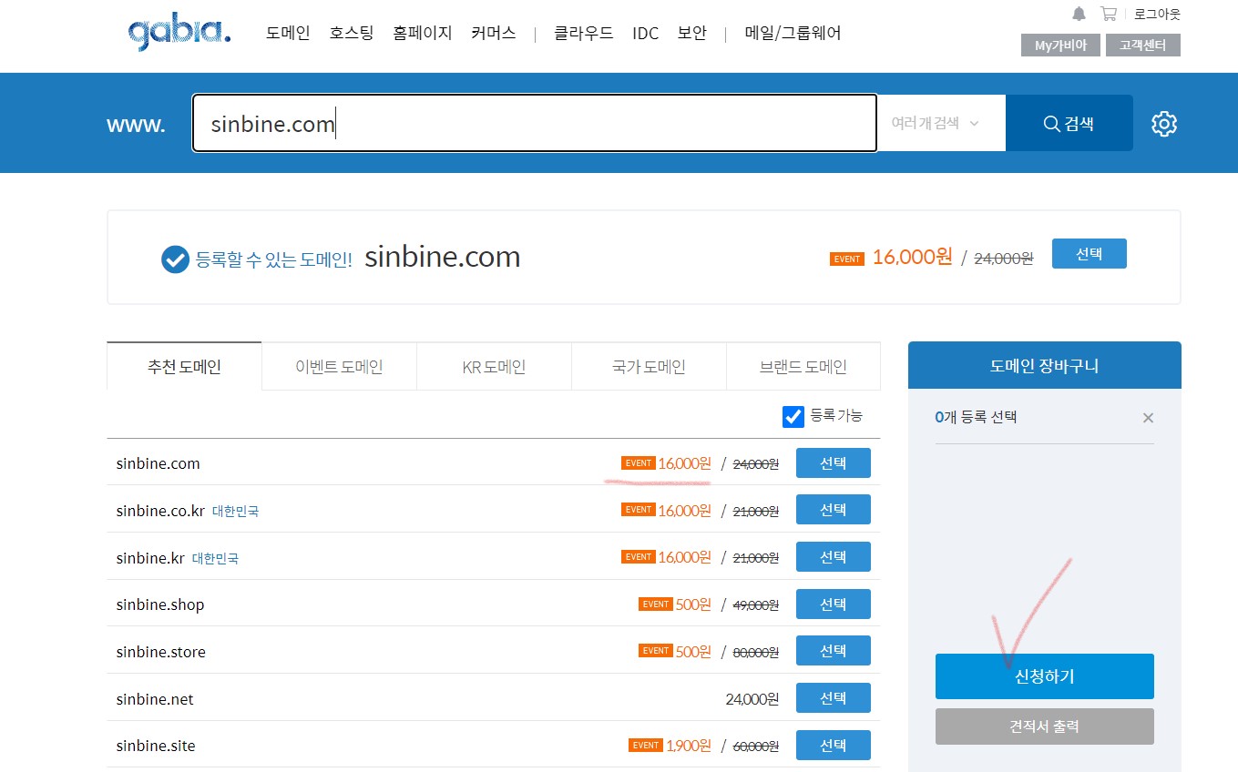The height and width of the screenshot is (772, 1238).
Task: Click the sinbine.kr domain name
Action: coord(150,558)
